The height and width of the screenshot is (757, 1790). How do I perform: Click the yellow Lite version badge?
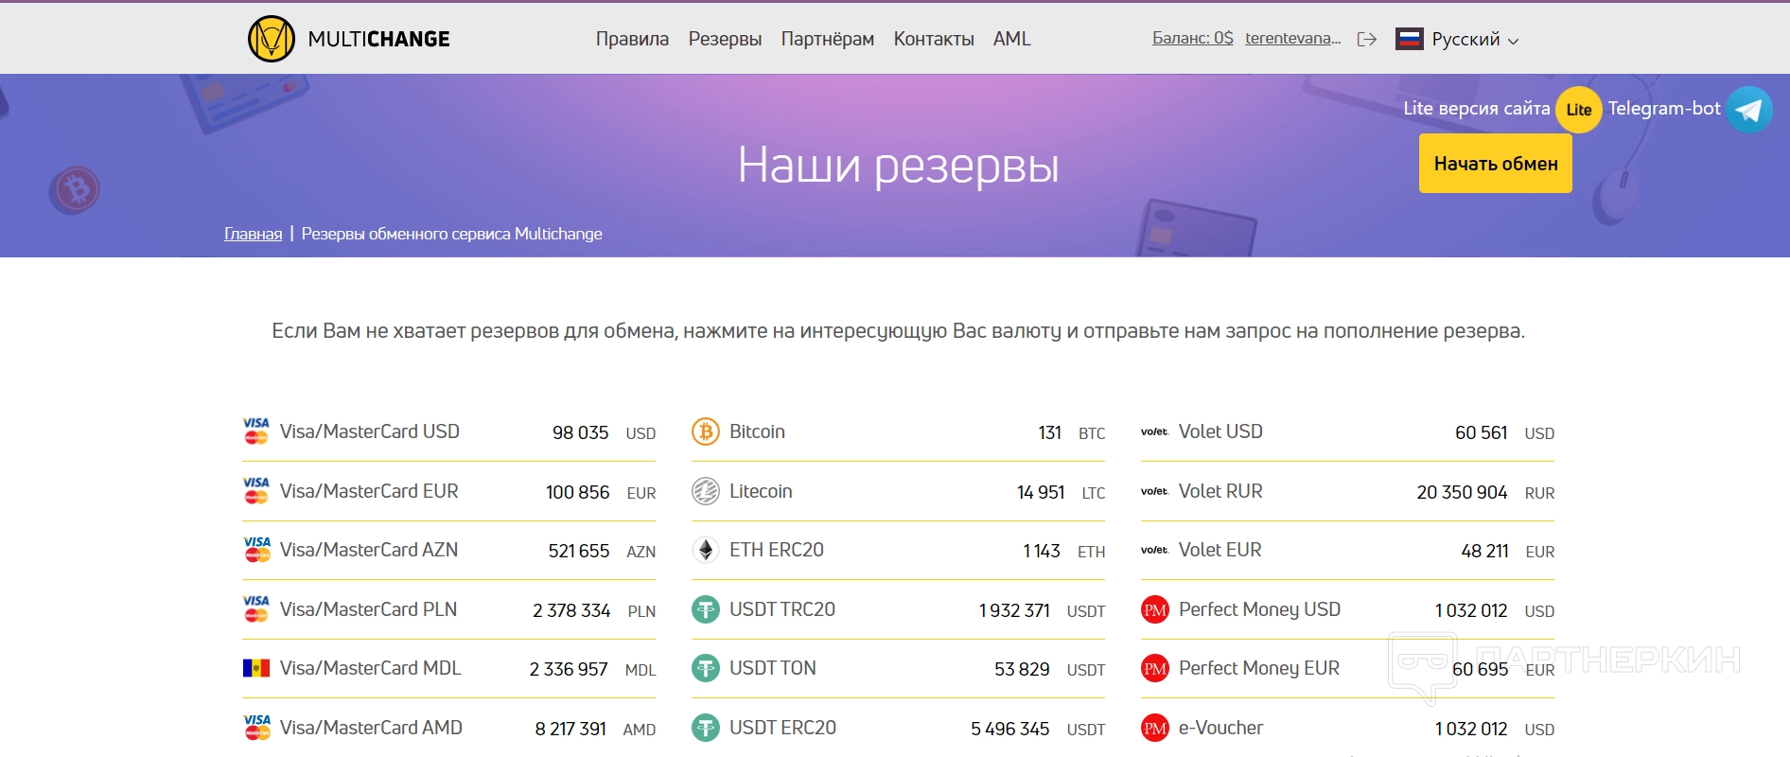[1578, 110]
